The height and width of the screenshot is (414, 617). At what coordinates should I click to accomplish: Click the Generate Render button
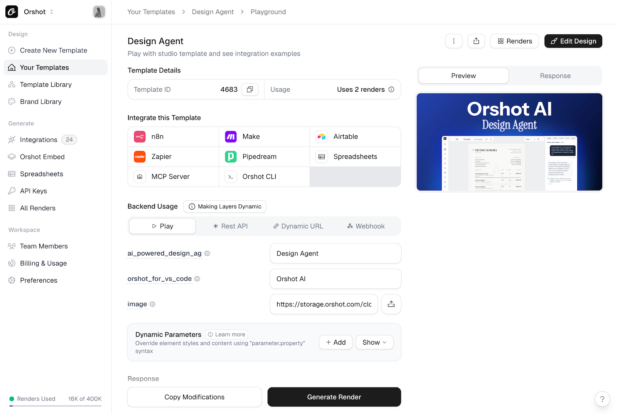(x=334, y=397)
